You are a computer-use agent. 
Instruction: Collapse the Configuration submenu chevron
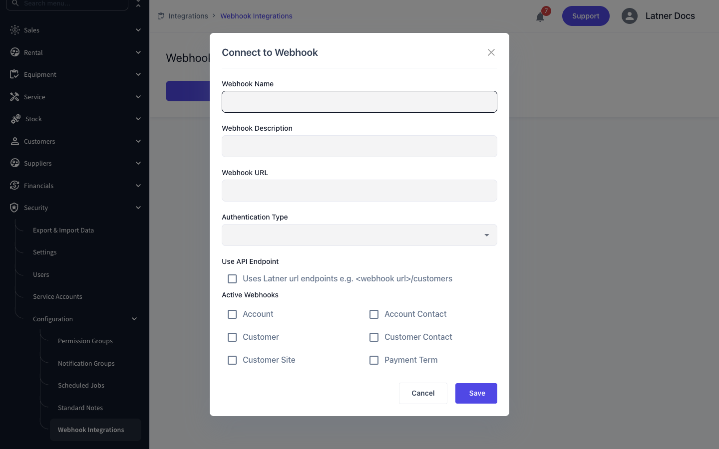point(134,319)
